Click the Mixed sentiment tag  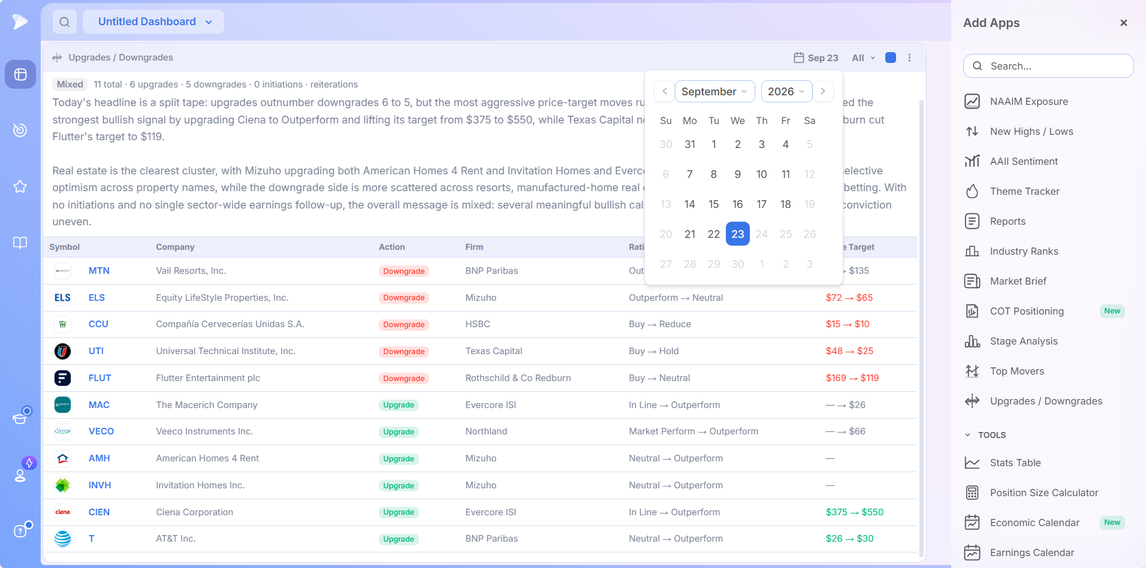click(x=70, y=84)
